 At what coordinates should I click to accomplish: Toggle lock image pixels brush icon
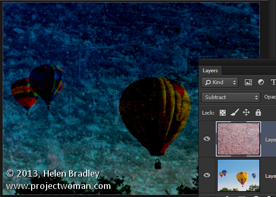coord(235,112)
